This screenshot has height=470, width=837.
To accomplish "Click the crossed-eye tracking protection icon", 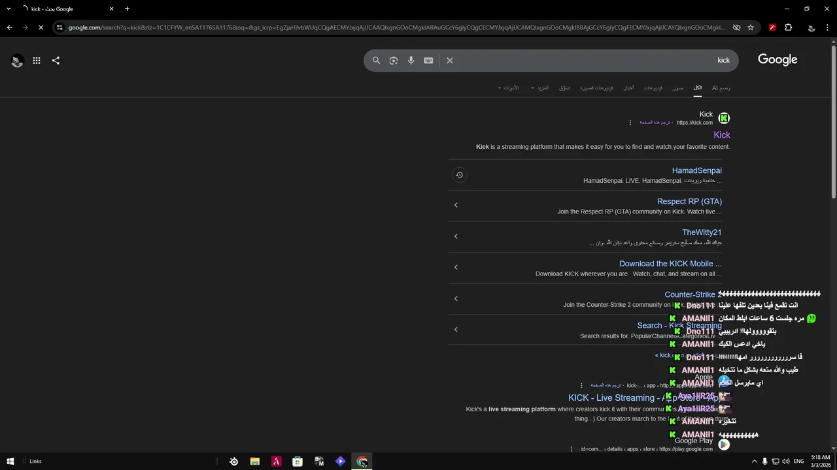I will (736, 27).
